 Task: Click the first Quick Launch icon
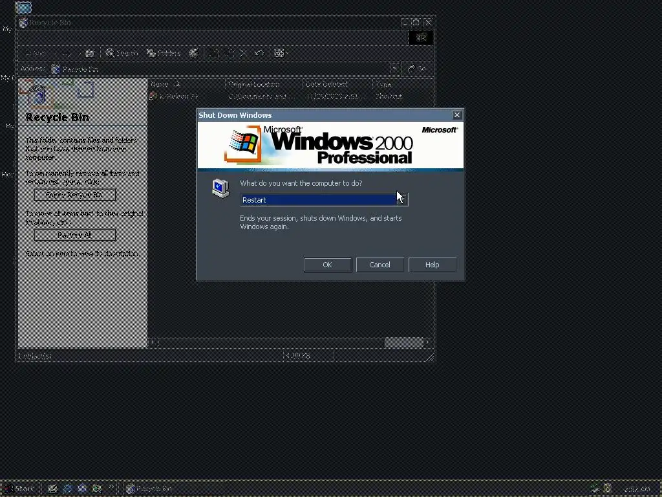52,489
